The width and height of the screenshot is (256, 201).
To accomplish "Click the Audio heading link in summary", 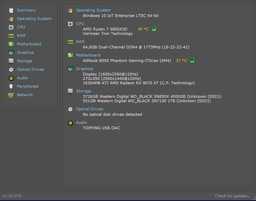I will (x=81, y=122).
